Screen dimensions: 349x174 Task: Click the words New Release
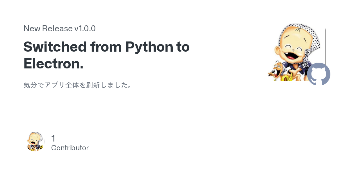tap(48, 28)
